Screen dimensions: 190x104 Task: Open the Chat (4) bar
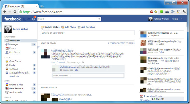pyautogui.click(x=167, y=99)
